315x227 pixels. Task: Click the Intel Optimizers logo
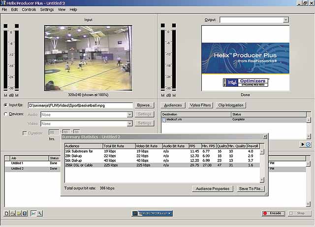(x=246, y=82)
